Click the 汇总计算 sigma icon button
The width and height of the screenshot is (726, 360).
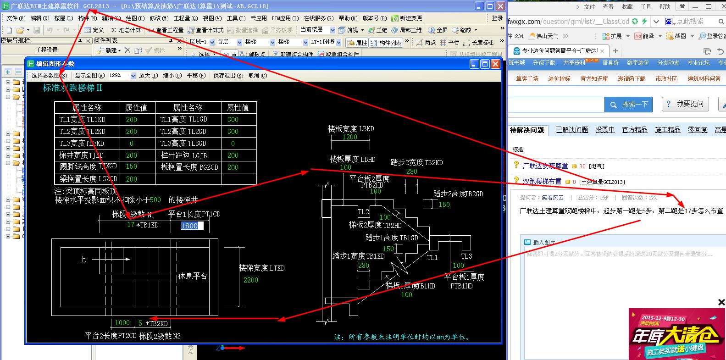(x=126, y=30)
